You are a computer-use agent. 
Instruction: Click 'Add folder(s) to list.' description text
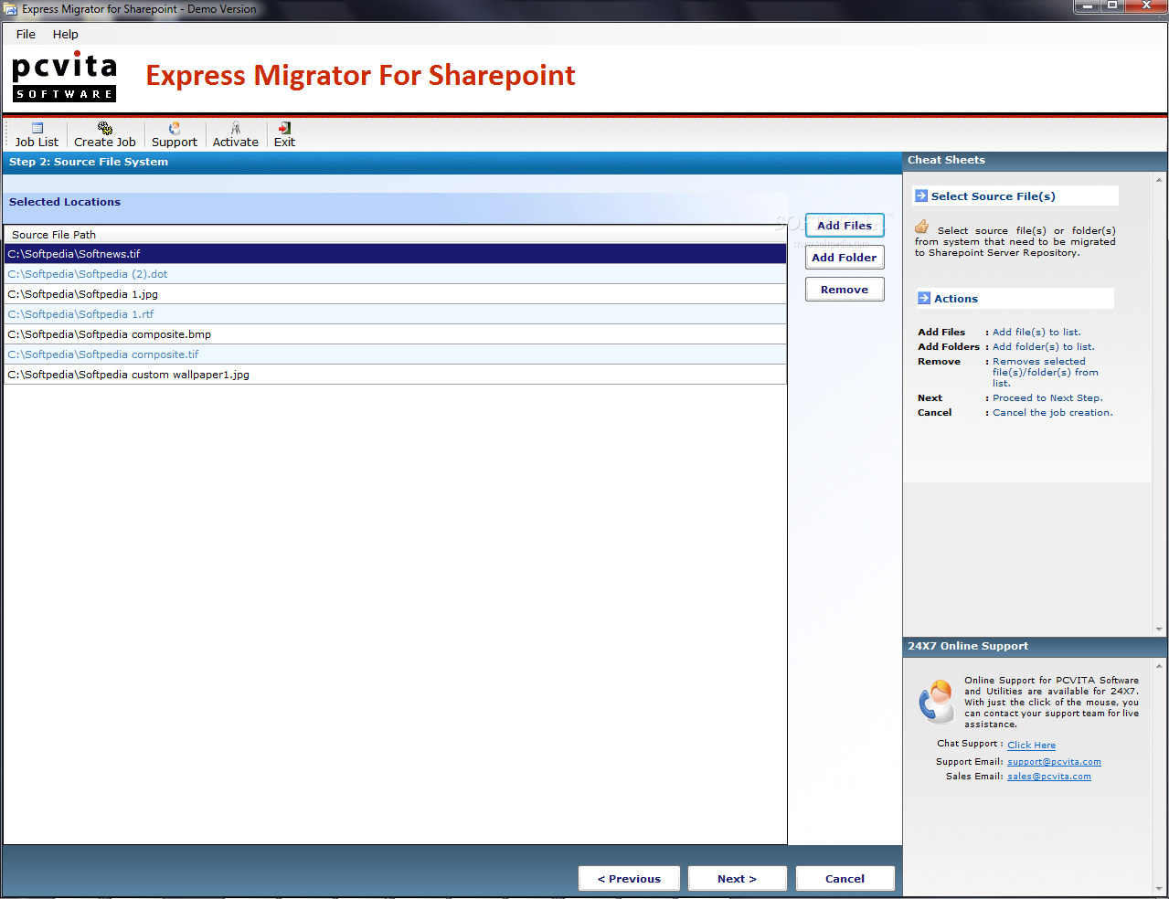pos(1043,347)
